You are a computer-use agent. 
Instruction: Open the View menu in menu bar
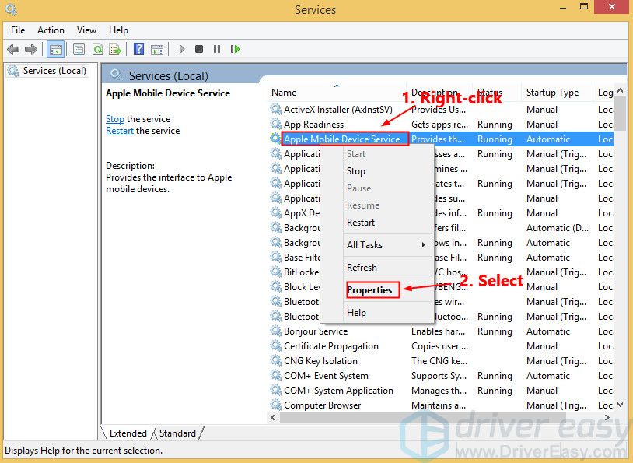(x=87, y=30)
